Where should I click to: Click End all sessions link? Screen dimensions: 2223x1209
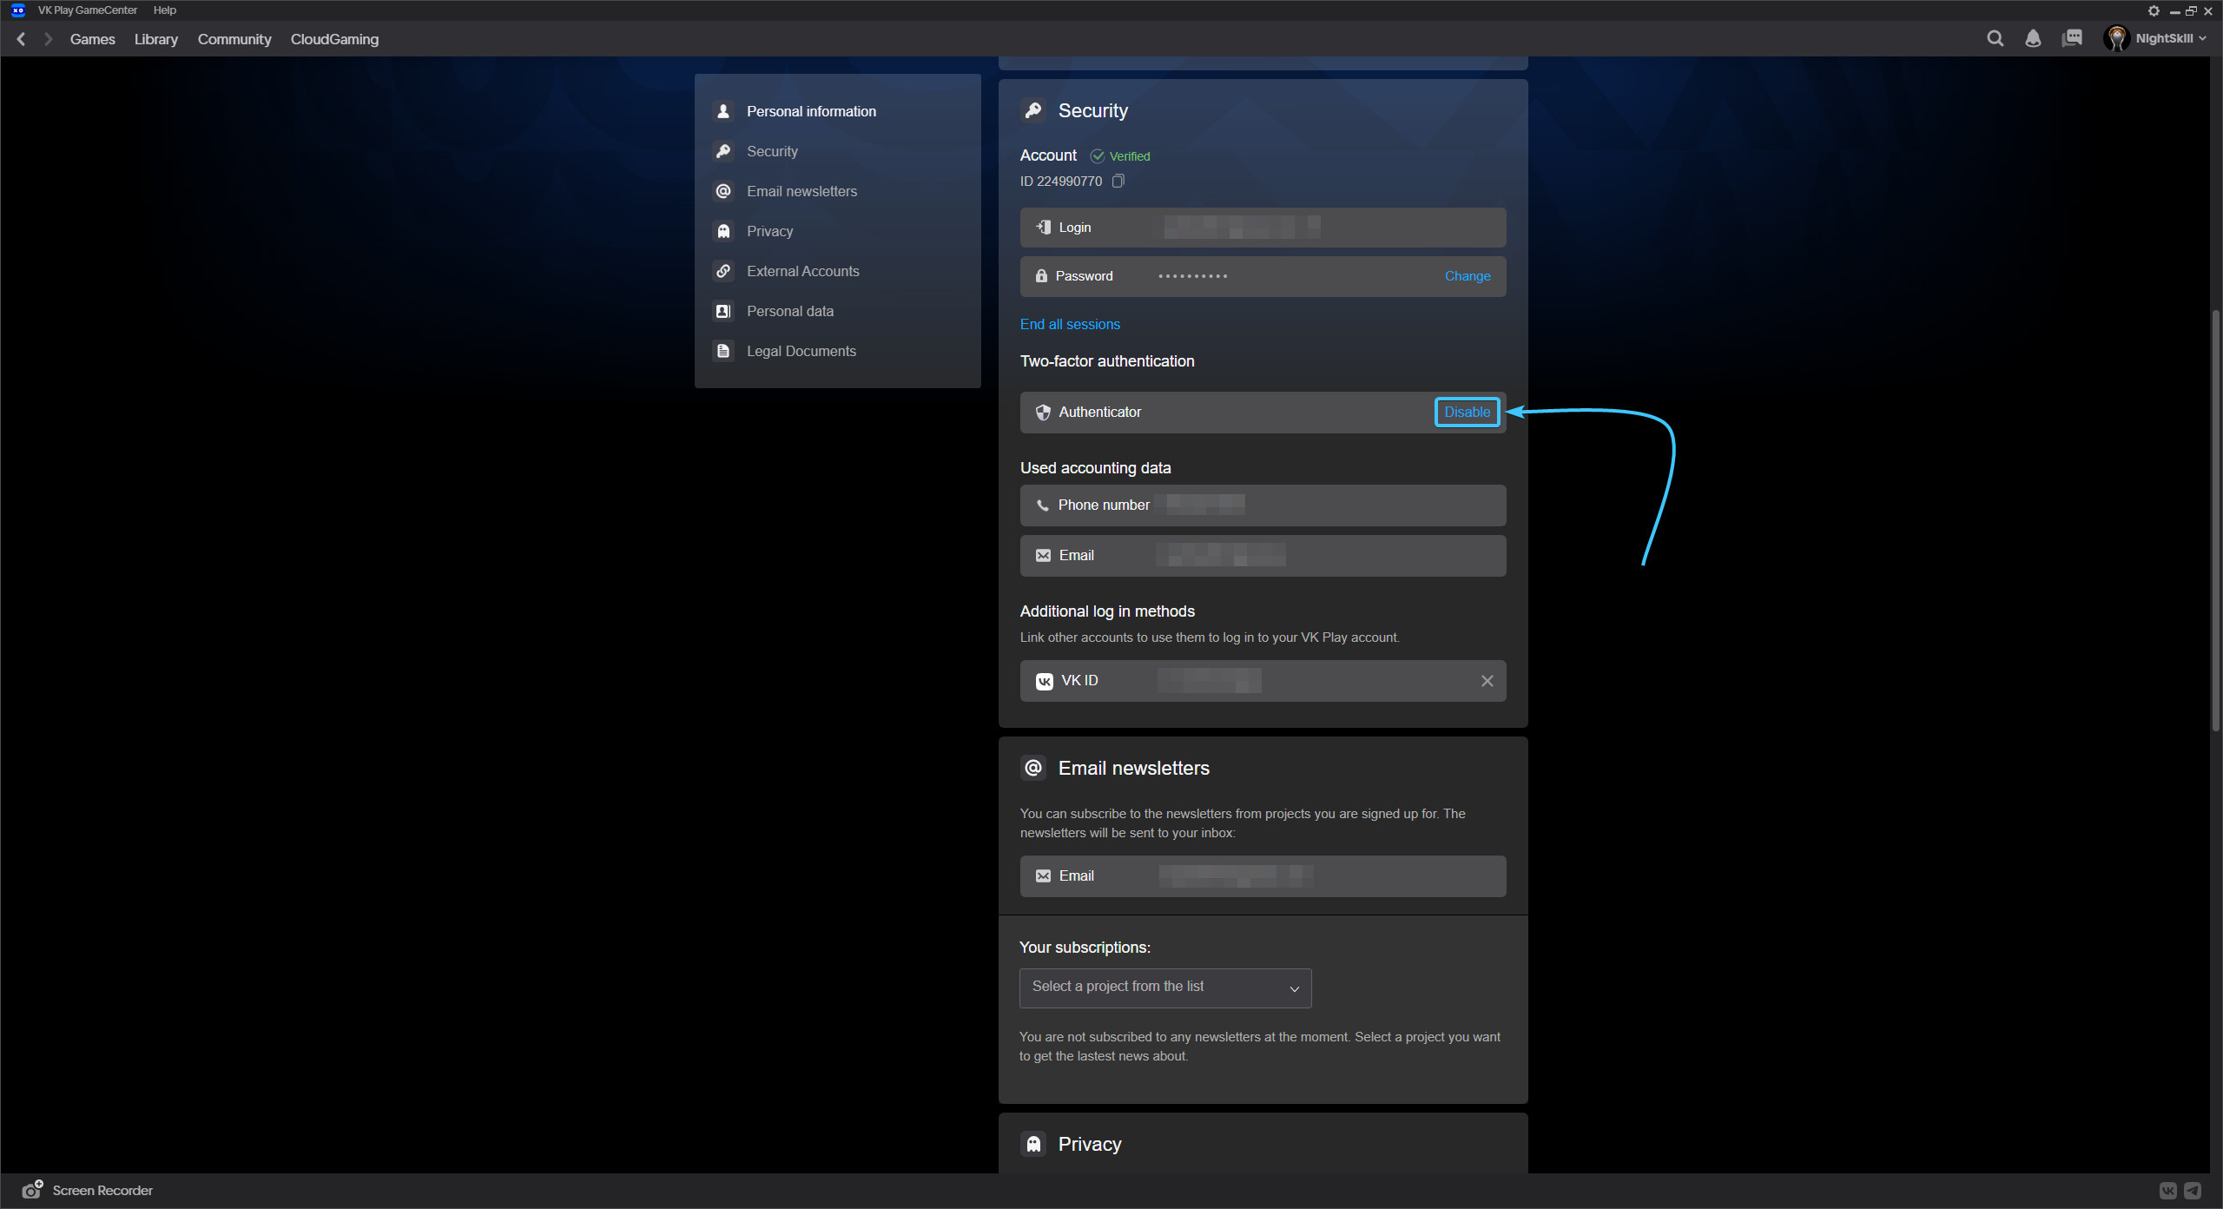click(x=1069, y=324)
